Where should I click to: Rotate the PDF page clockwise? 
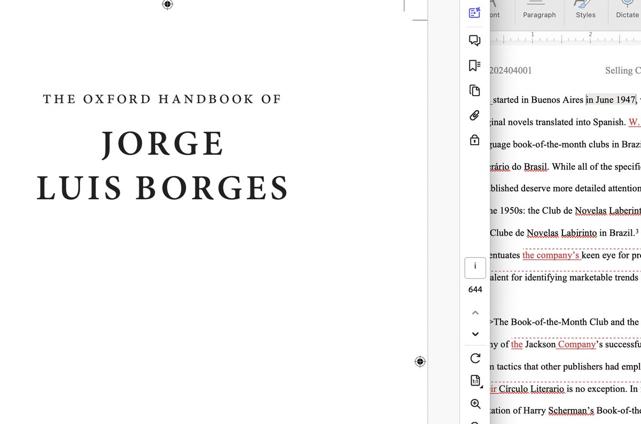click(475, 358)
